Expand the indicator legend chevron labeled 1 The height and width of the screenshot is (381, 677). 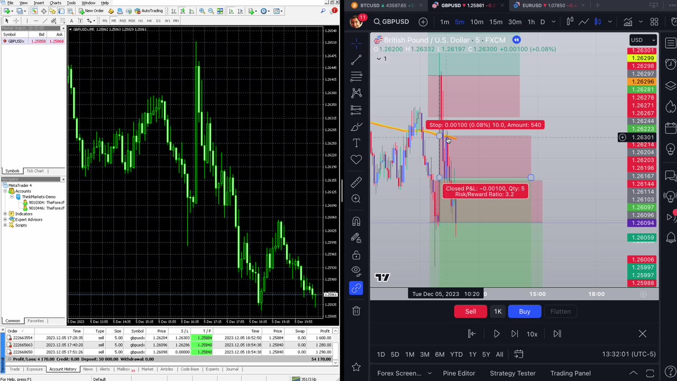[379, 59]
